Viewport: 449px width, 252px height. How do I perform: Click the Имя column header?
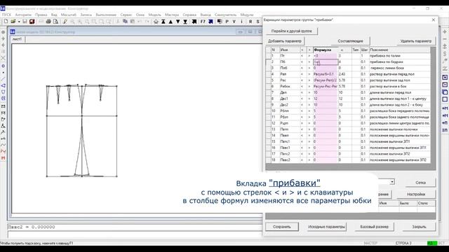(x=289, y=50)
